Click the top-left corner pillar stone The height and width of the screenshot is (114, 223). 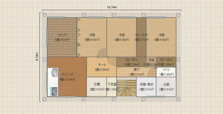pyautogui.click(x=45, y=15)
